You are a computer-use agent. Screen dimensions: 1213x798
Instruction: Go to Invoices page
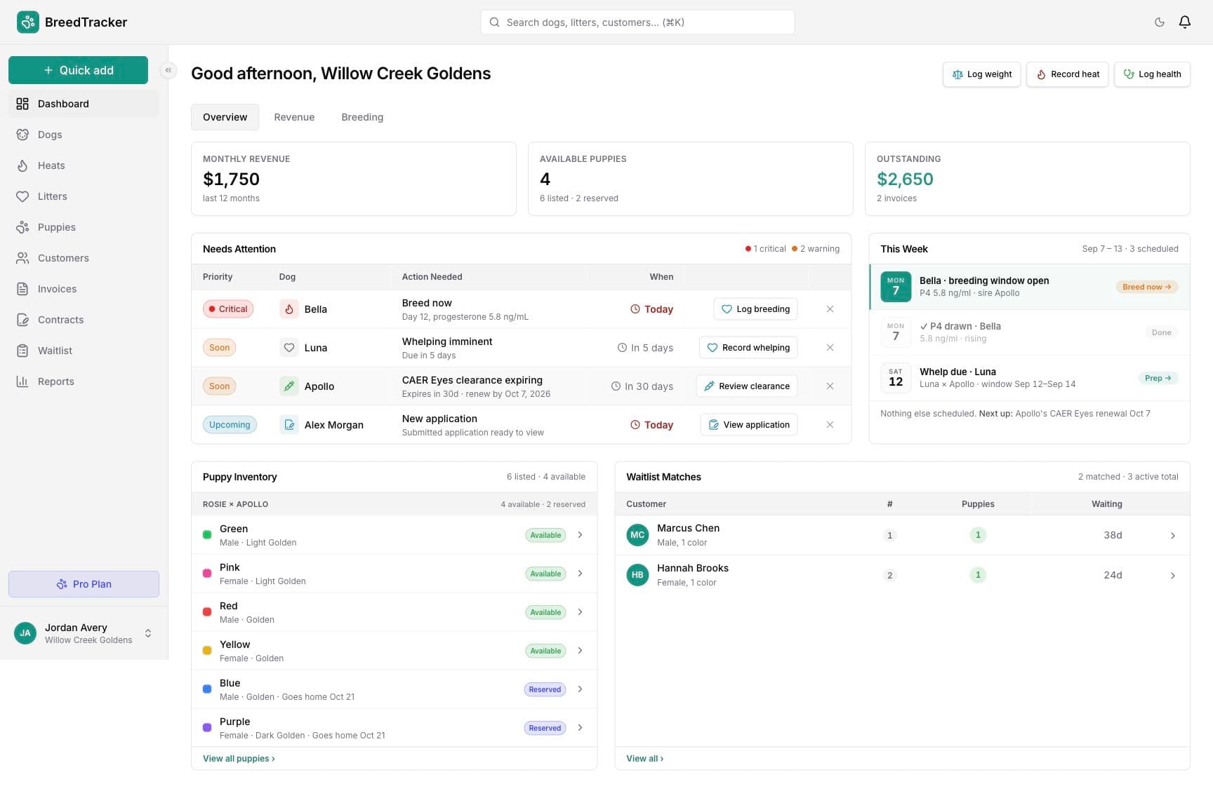coord(84,289)
